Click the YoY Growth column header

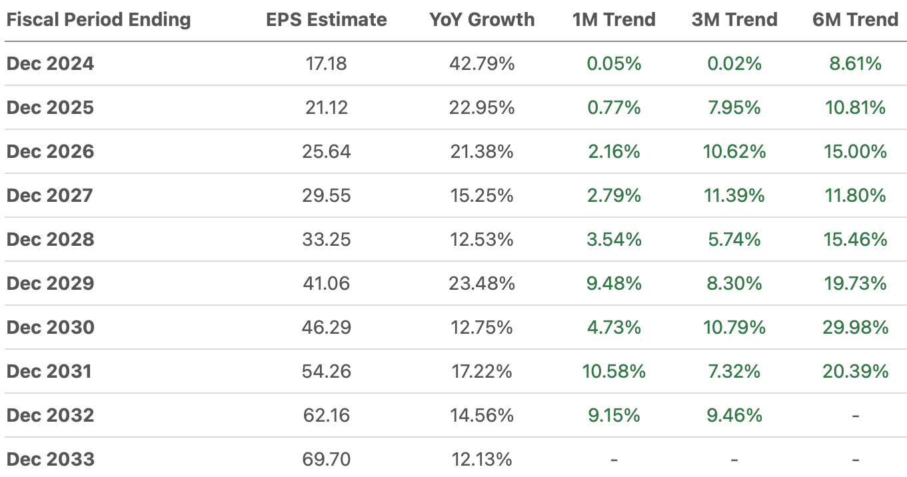click(482, 20)
